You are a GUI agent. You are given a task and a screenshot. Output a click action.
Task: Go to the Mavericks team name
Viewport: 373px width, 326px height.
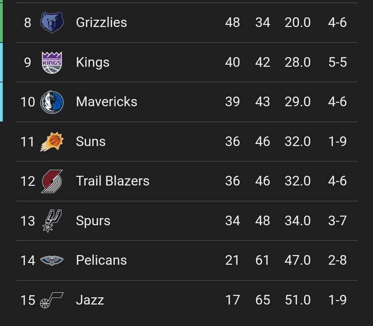(x=106, y=102)
